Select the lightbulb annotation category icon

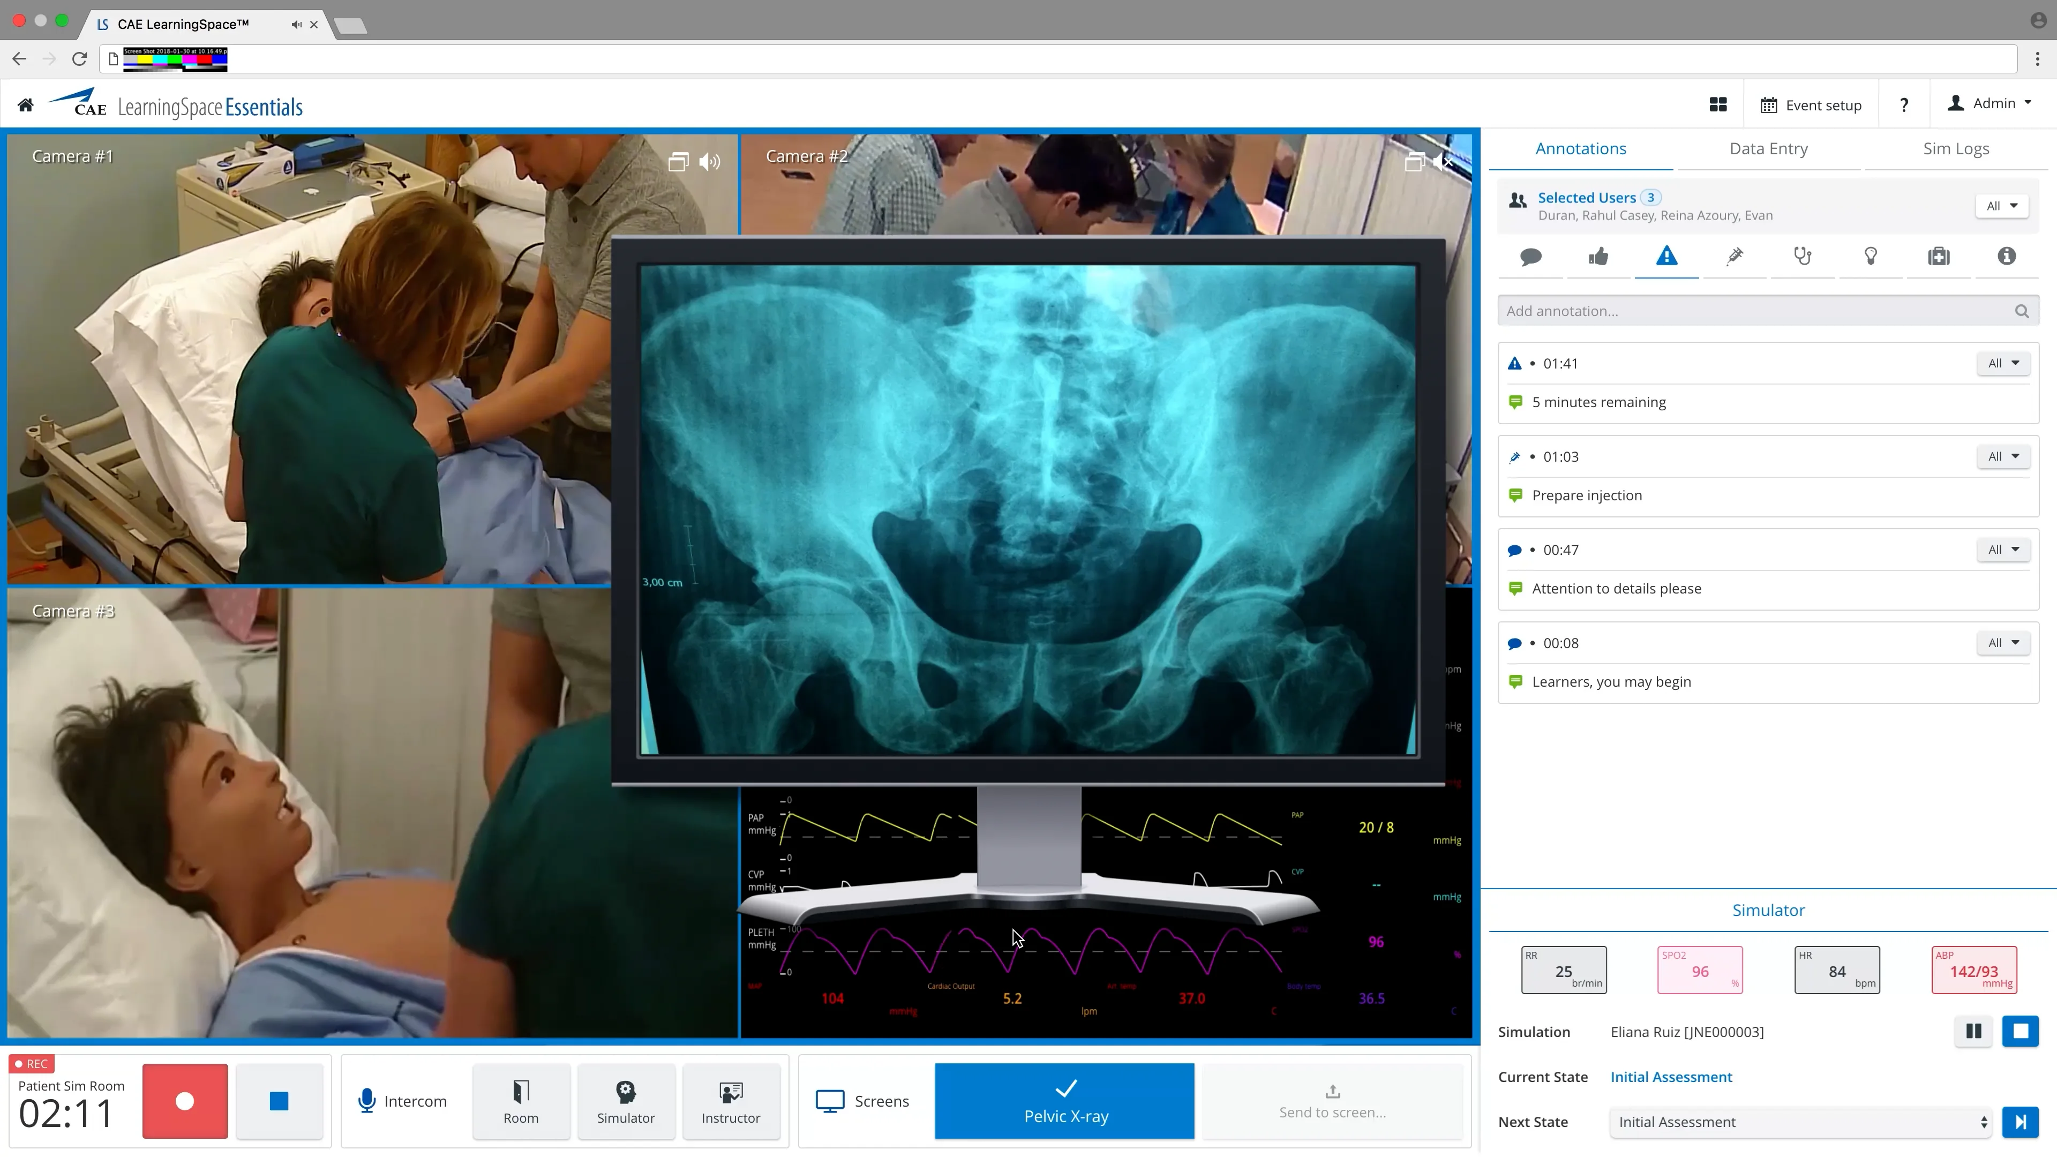1870,257
